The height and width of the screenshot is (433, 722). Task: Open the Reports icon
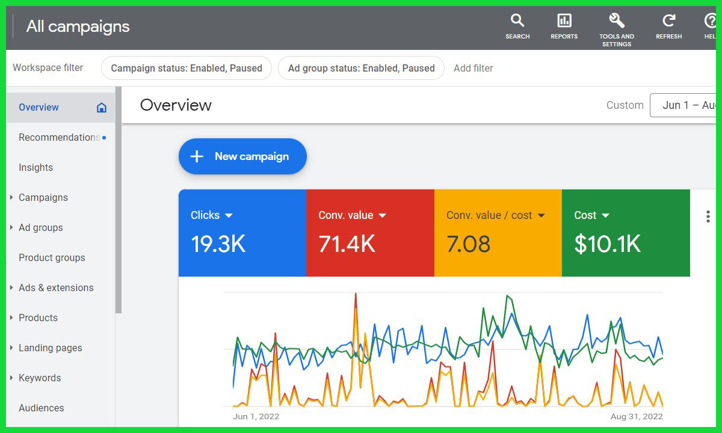point(564,26)
